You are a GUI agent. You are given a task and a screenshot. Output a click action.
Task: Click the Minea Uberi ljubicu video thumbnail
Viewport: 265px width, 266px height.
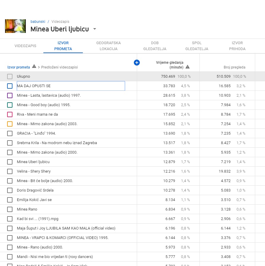tap(15, 26)
